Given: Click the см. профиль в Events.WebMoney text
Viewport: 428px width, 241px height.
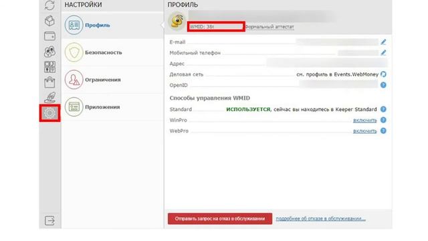Looking at the screenshot, I should pyautogui.click(x=337, y=74).
